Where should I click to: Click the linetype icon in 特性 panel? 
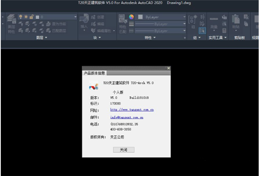(131, 31)
